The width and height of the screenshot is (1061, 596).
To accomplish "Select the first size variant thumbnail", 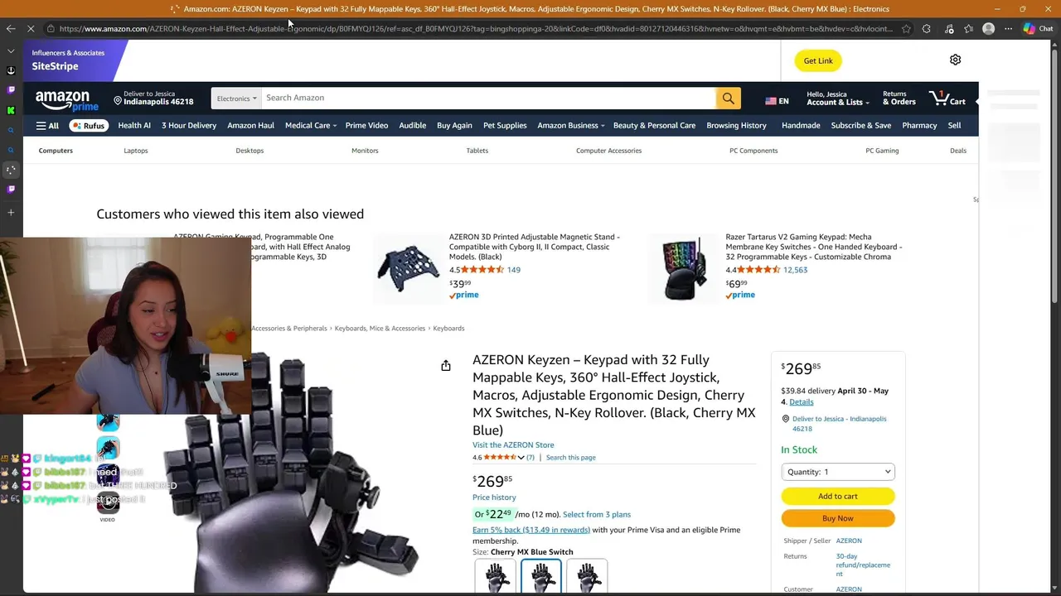I will (496, 577).
